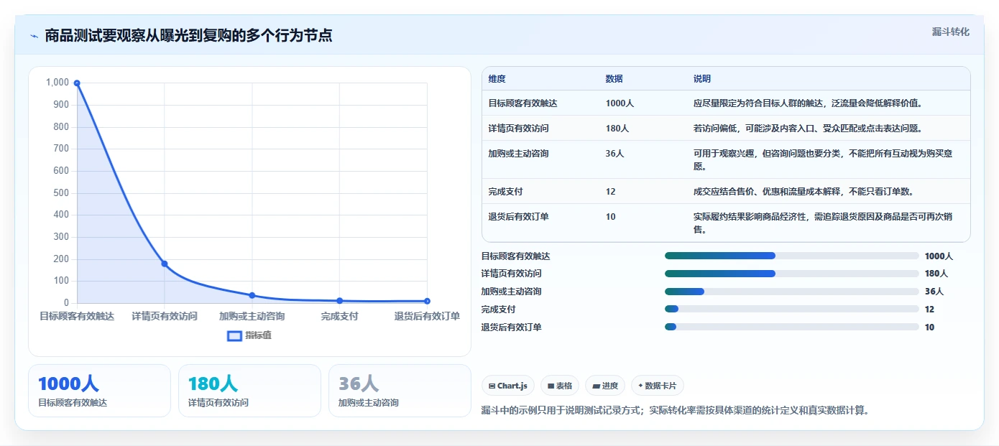Click the 加购或主动咨询 progress bar
The image size is (999, 446).
[792, 292]
